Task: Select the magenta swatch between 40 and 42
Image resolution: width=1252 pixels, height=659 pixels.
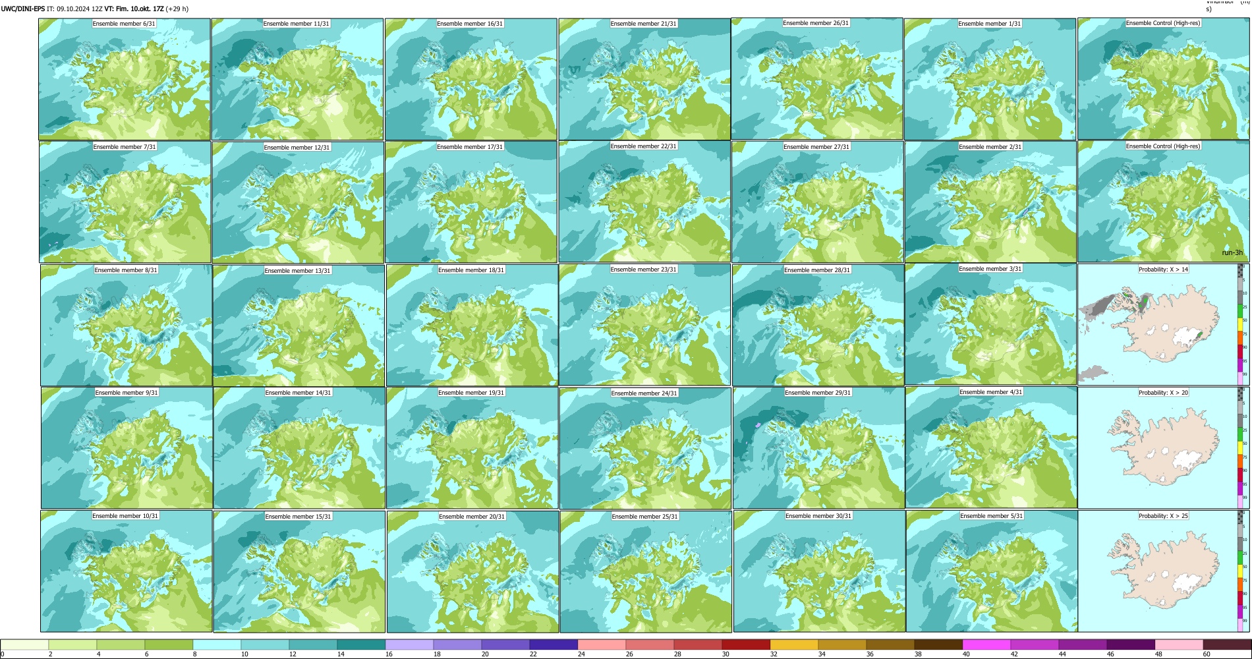Action: click(986, 645)
